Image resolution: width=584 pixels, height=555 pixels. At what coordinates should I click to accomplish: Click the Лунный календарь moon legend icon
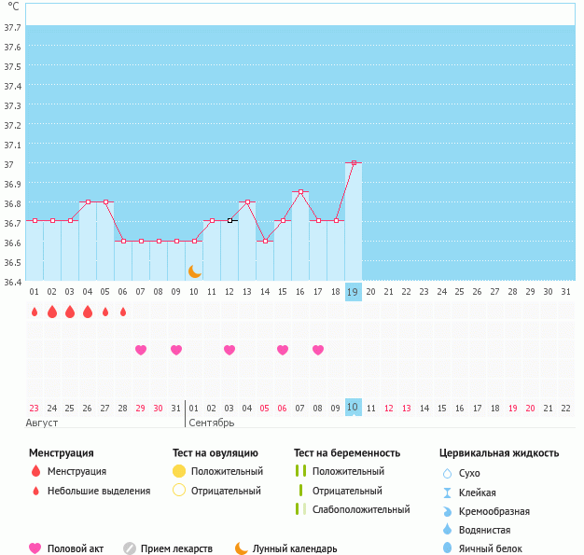pyautogui.click(x=242, y=548)
